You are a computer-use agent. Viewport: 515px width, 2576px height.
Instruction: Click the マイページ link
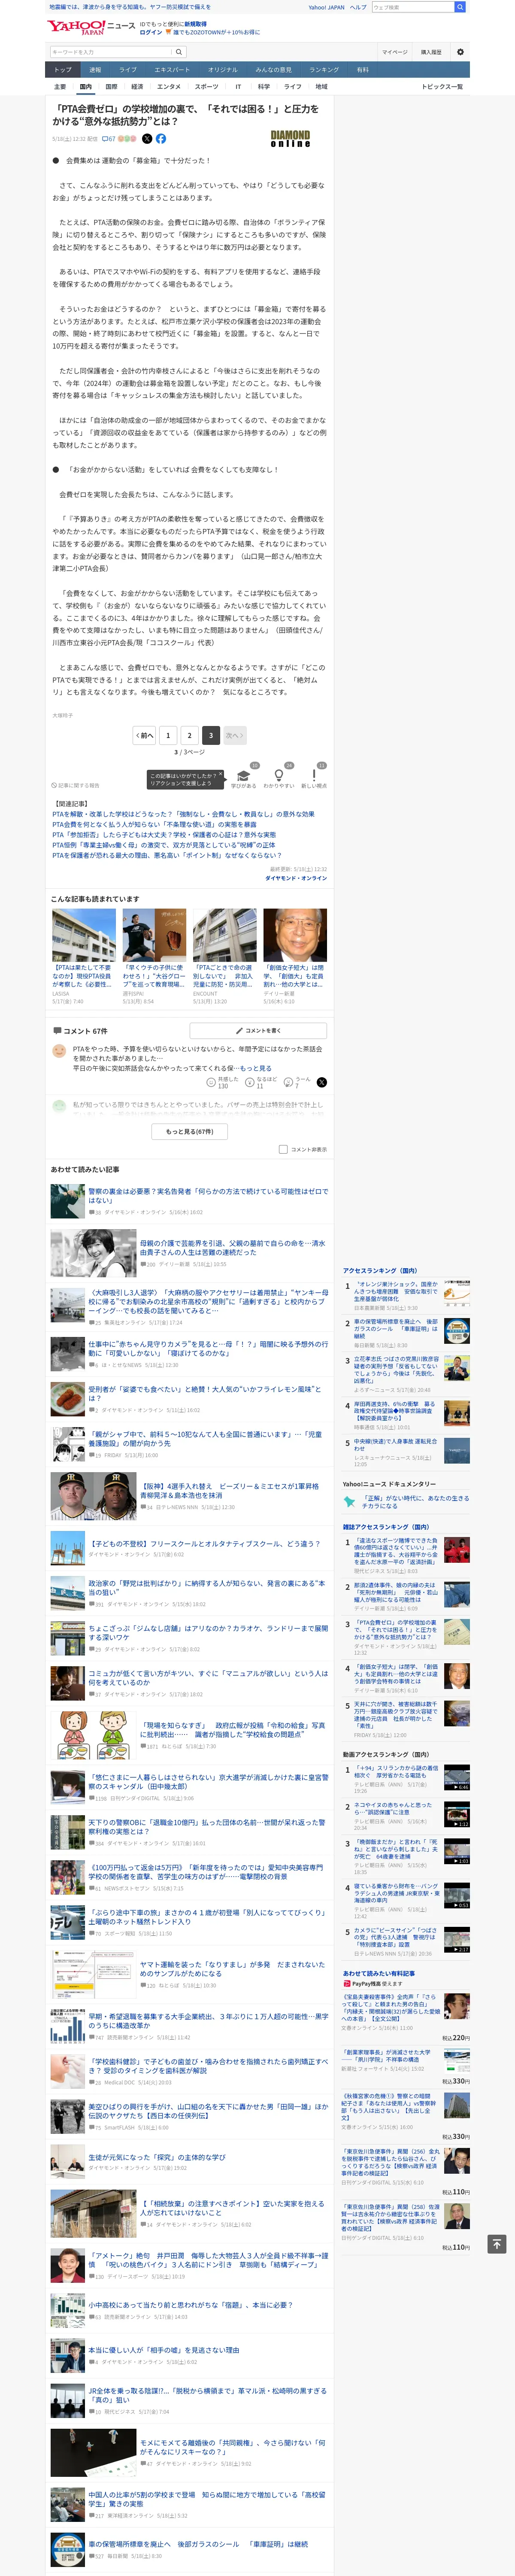point(394,52)
